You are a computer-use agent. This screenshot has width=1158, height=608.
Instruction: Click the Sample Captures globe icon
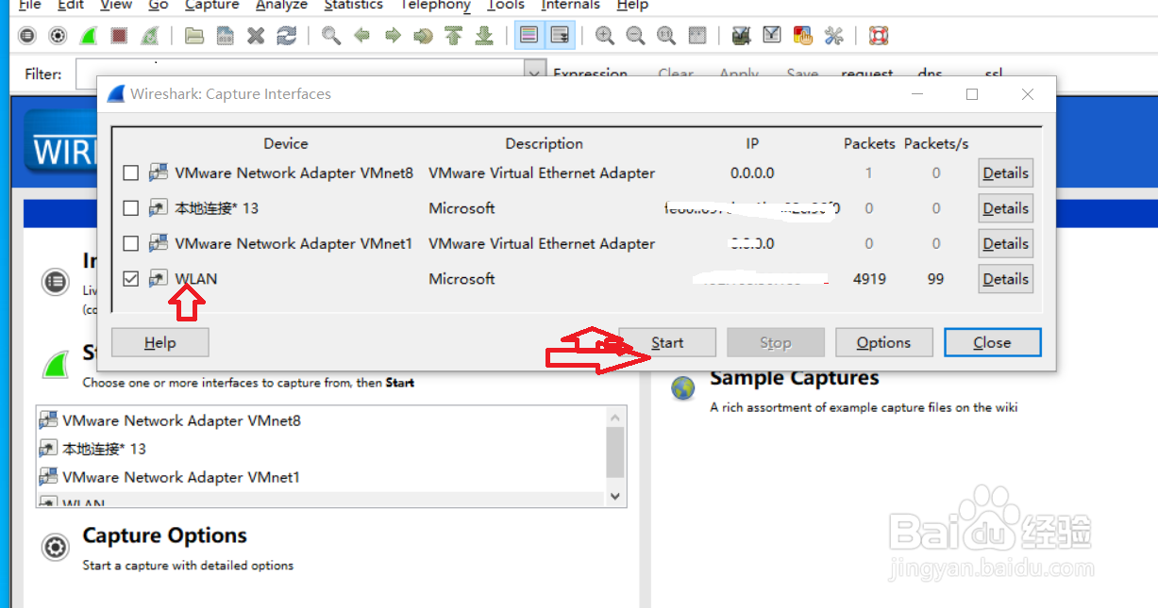(x=683, y=387)
